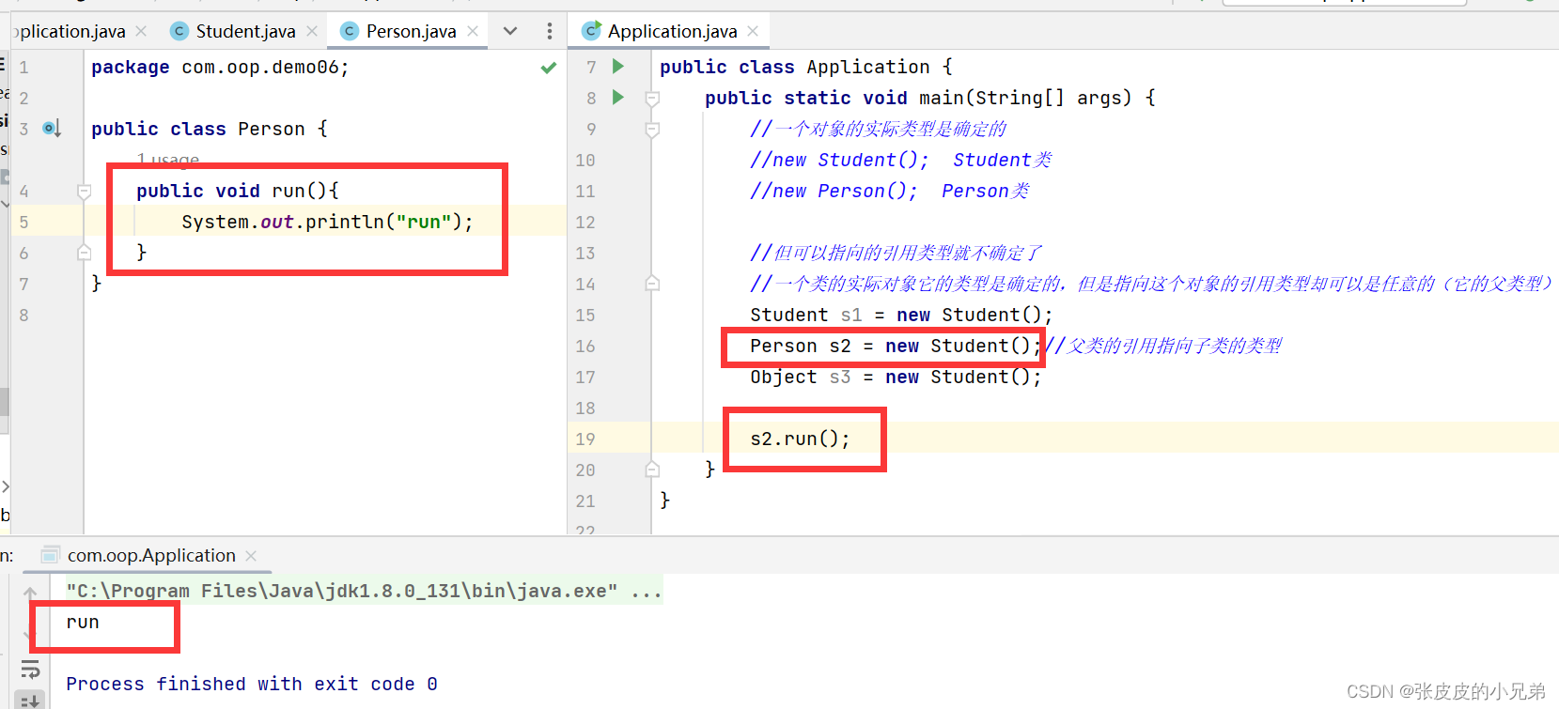Screen dimensions: 1559x709
Task: Click "package com.oop.demo06;" line
Action: [220, 68]
